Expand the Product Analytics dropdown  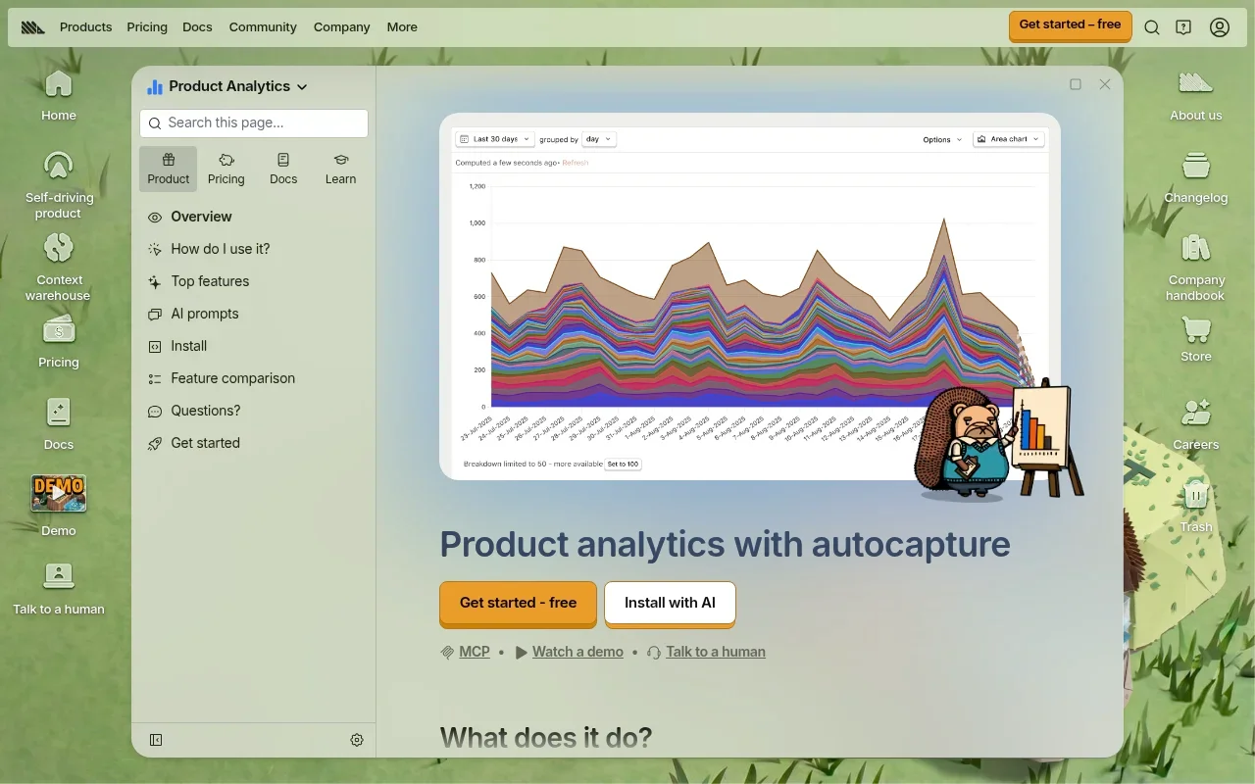click(x=227, y=86)
